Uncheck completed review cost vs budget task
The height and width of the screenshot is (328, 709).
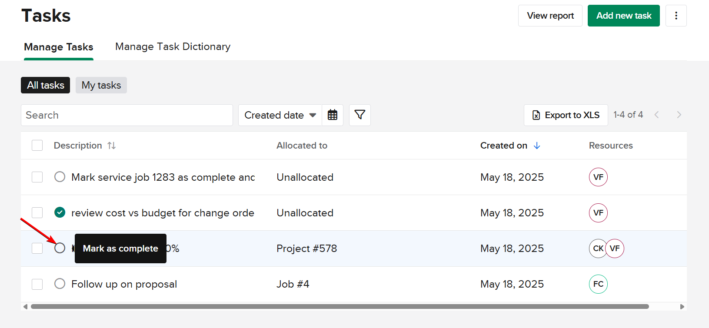point(60,212)
